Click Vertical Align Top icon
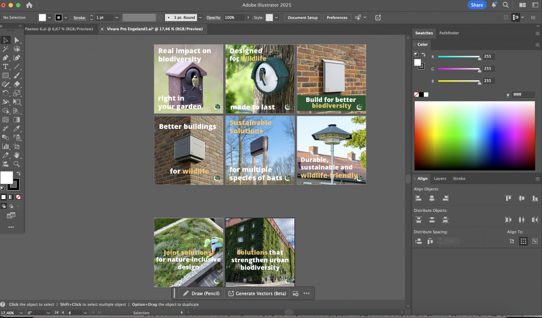The width and height of the screenshot is (542, 318). click(508, 198)
